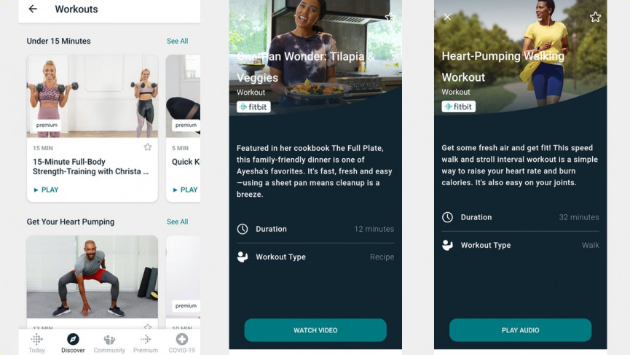Star the One-Pan Wonder Tilapia recipe

pyautogui.click(x=390, y=17)
